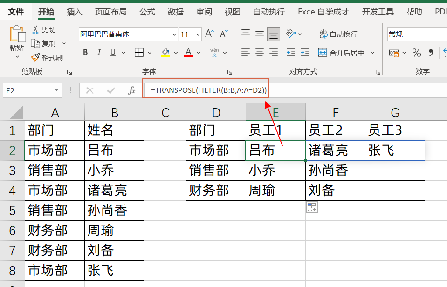Viewport: 447px width, 287px height.
Task: Open the fill color dropdown arrow
Action: [176, 53]
